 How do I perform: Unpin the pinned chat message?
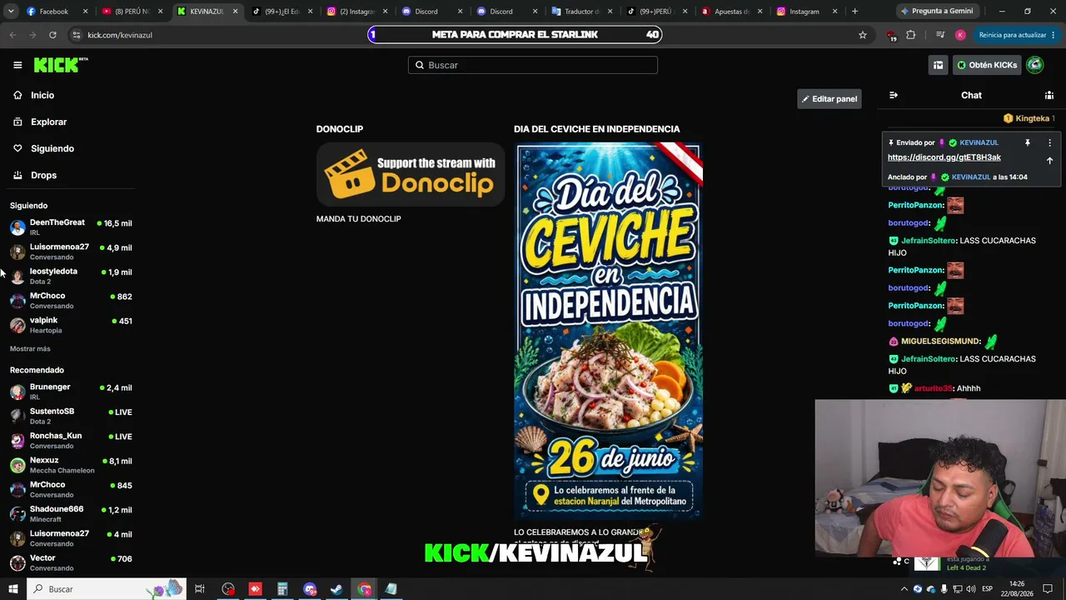1028,142
